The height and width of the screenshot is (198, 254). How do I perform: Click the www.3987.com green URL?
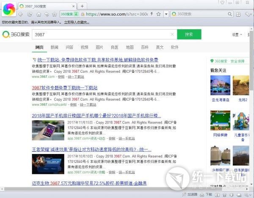(x=43, y=77)
